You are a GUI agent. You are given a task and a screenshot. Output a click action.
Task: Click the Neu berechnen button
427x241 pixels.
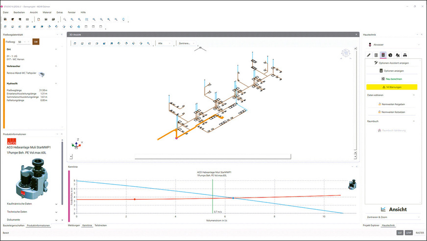coord(391,79)
